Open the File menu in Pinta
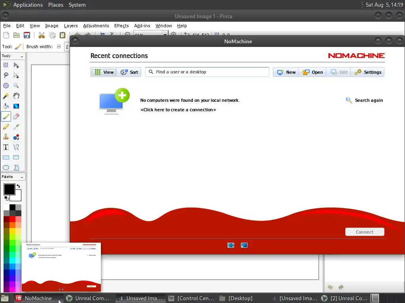This screenshot has height=303, width=405. click(7, 26)
